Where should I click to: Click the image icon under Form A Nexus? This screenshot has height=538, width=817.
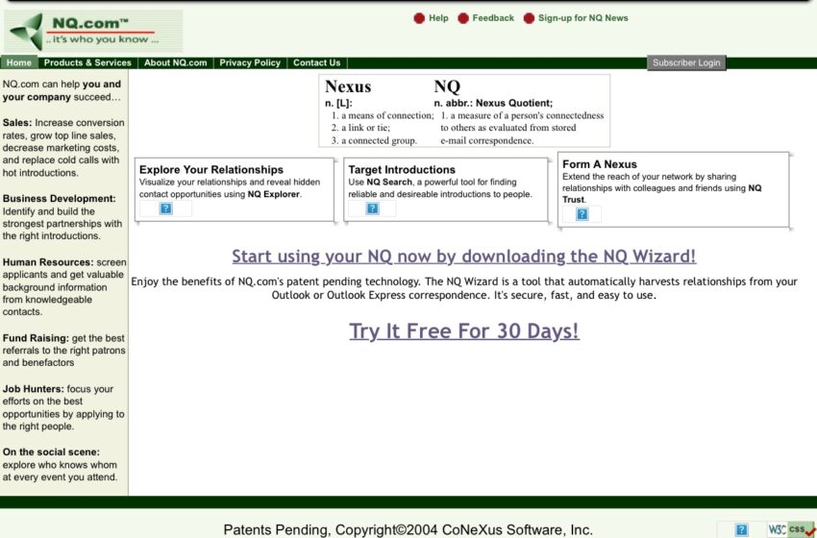pyautogui.click(x=582, y=214)
